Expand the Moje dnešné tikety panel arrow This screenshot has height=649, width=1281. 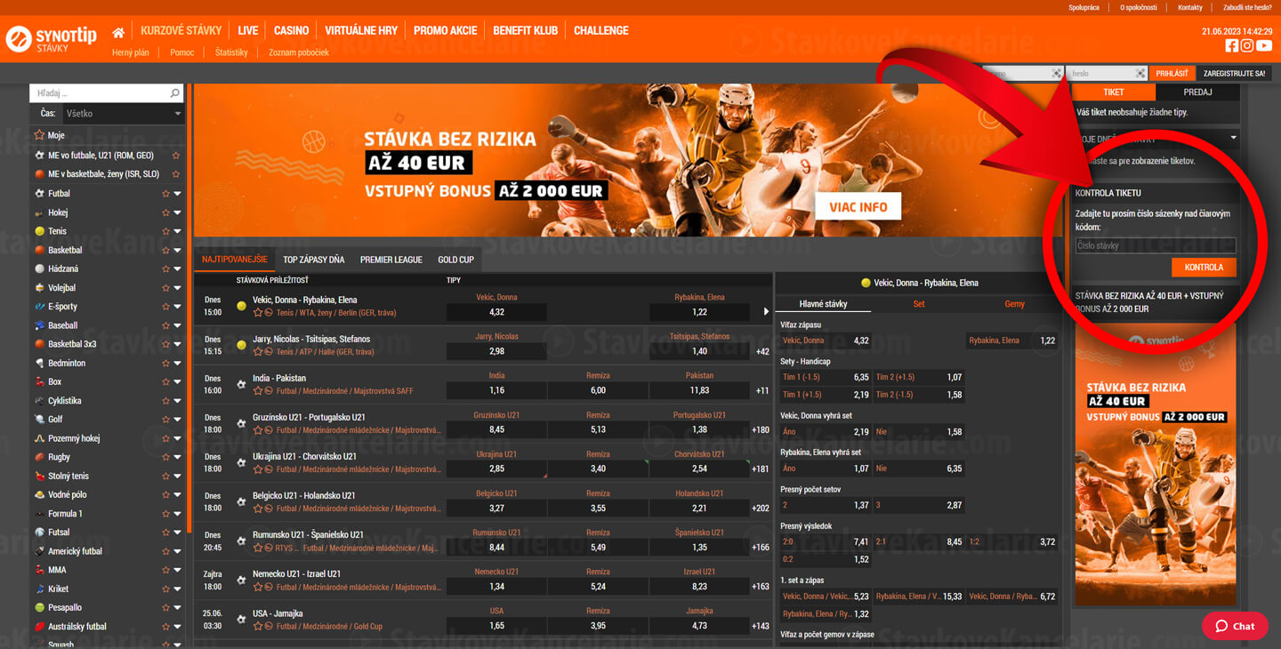tap(1233, 138)
